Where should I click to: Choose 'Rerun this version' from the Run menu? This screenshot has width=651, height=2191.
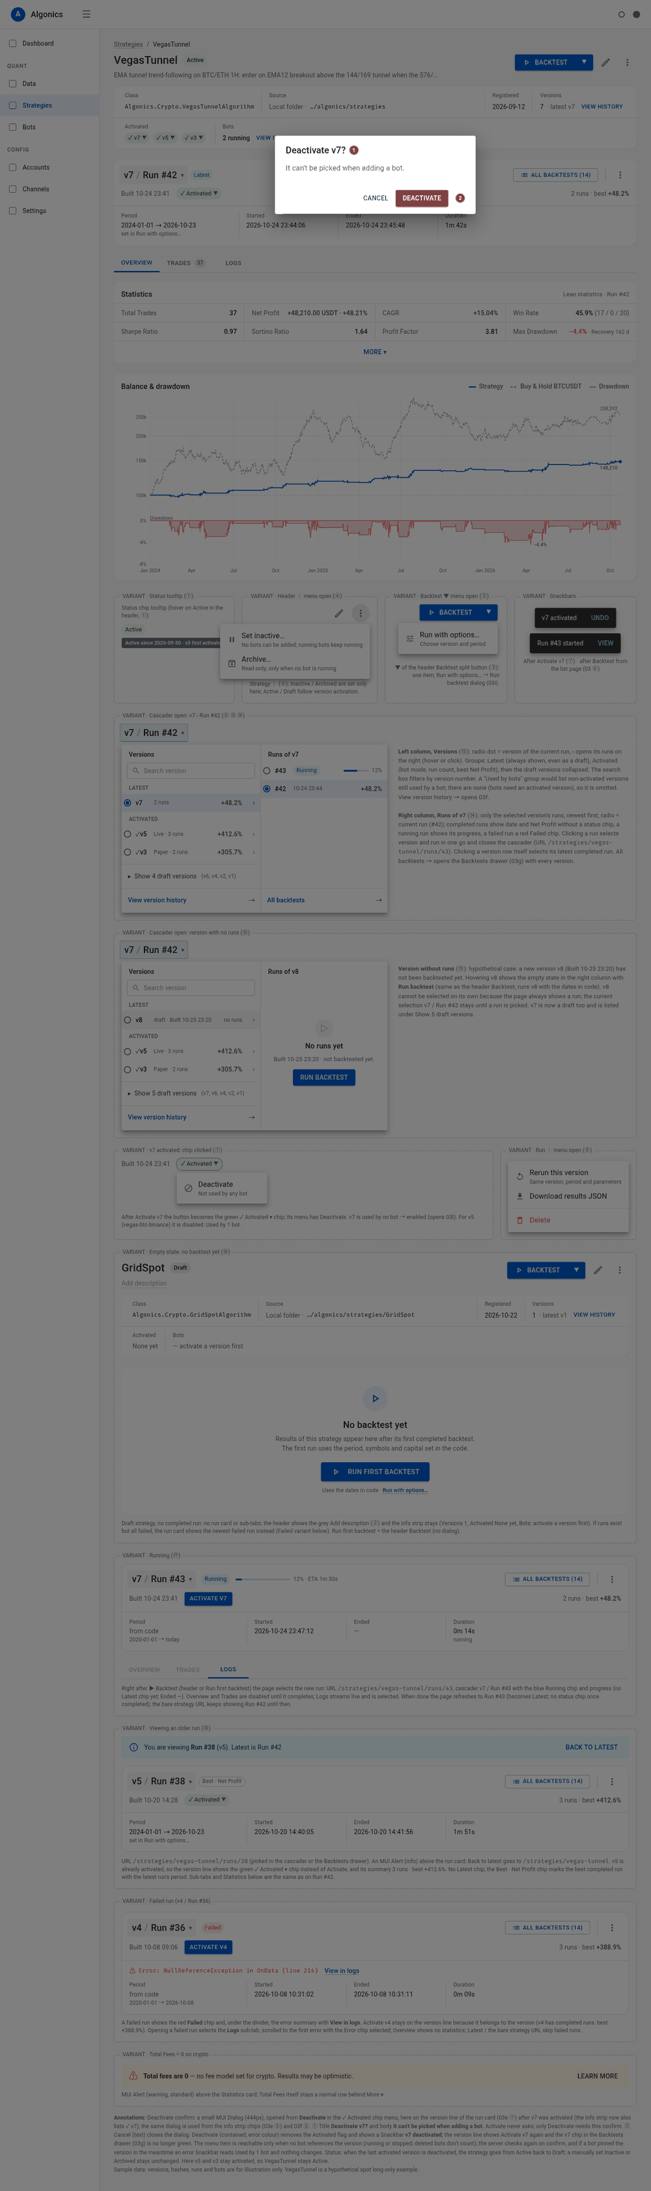point(570,1176)
